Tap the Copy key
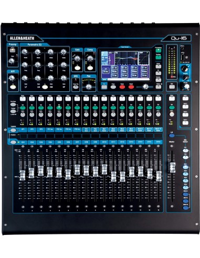 pyautogui.click(x=113, y=87)
